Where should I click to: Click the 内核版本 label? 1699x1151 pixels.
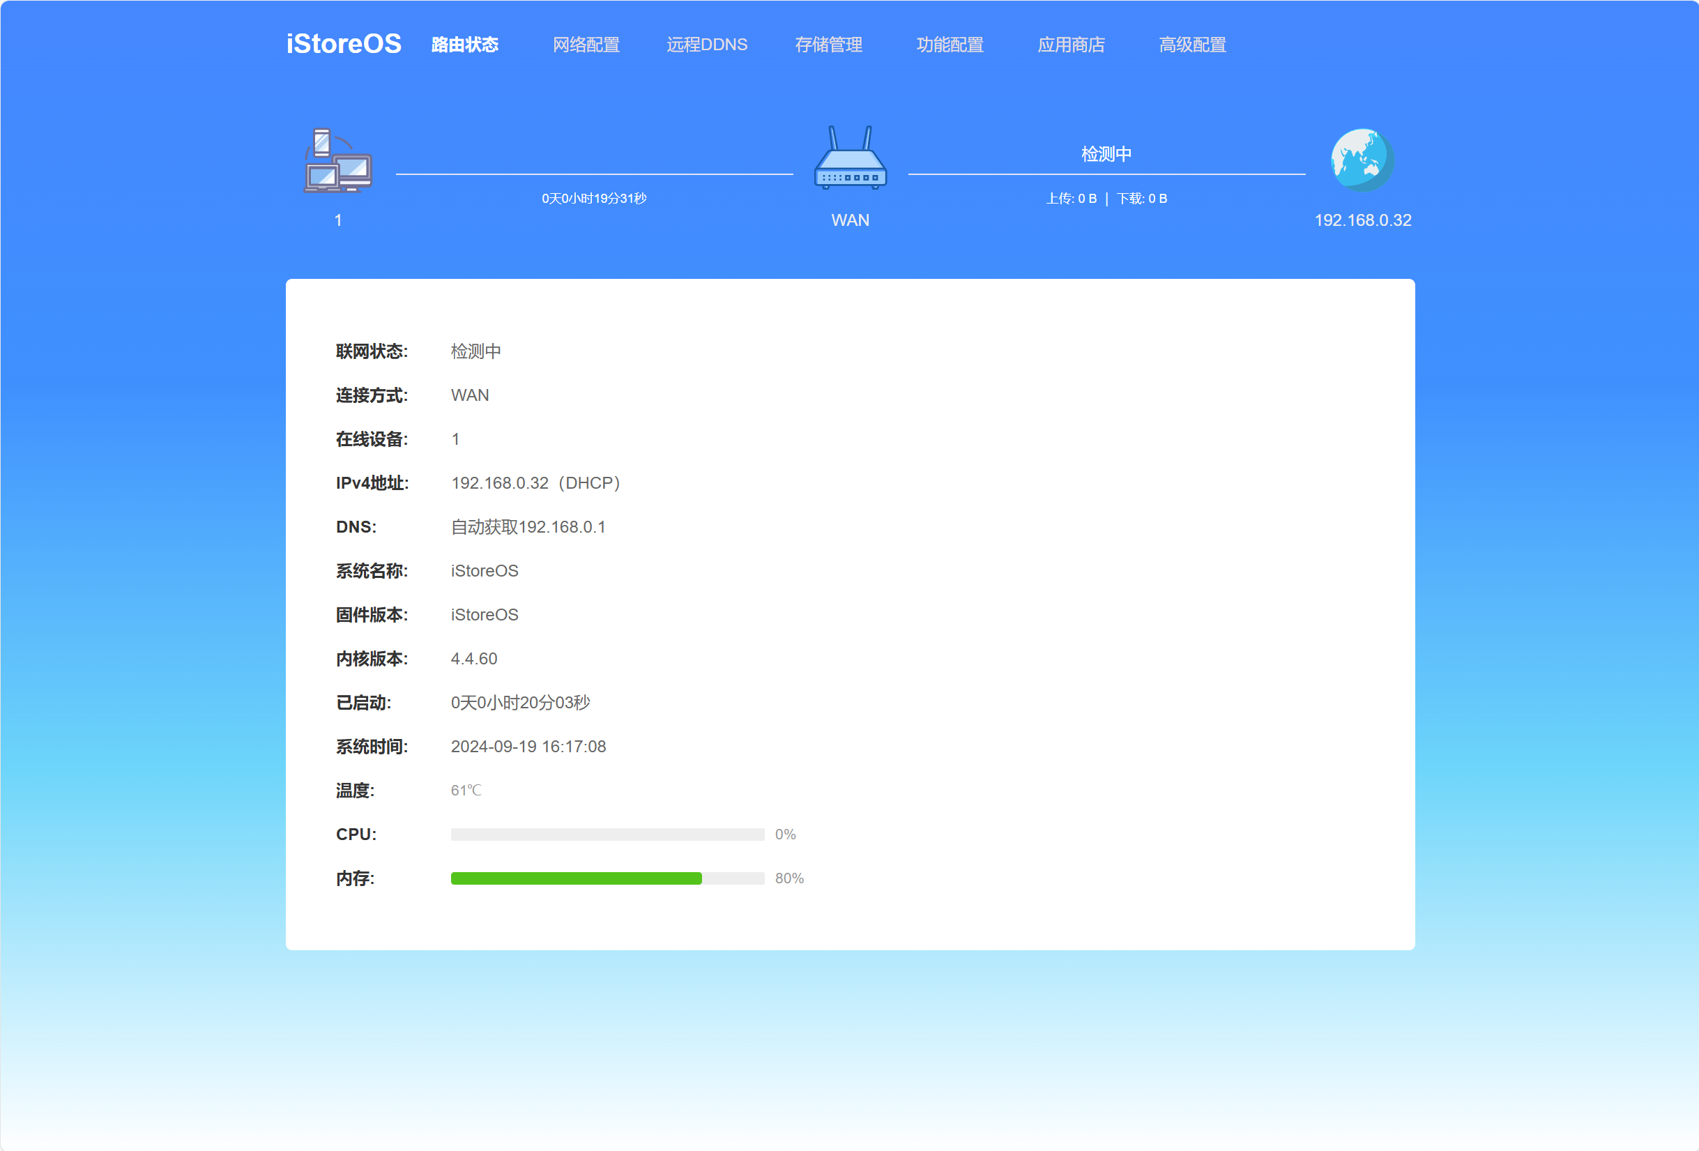372,659
